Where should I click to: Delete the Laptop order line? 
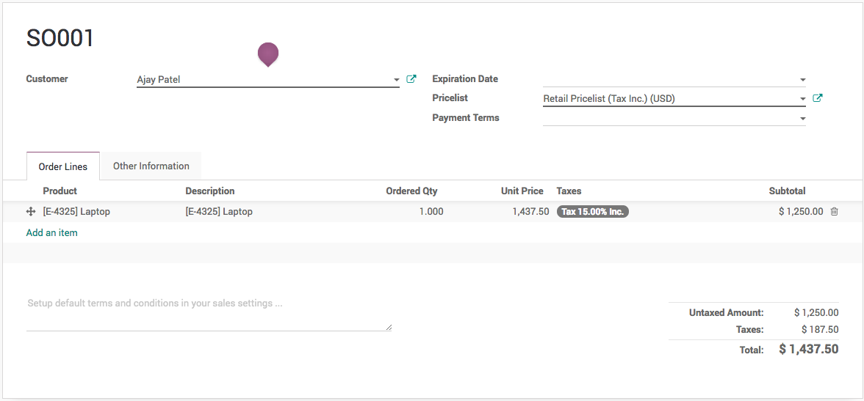pos(834,212)
